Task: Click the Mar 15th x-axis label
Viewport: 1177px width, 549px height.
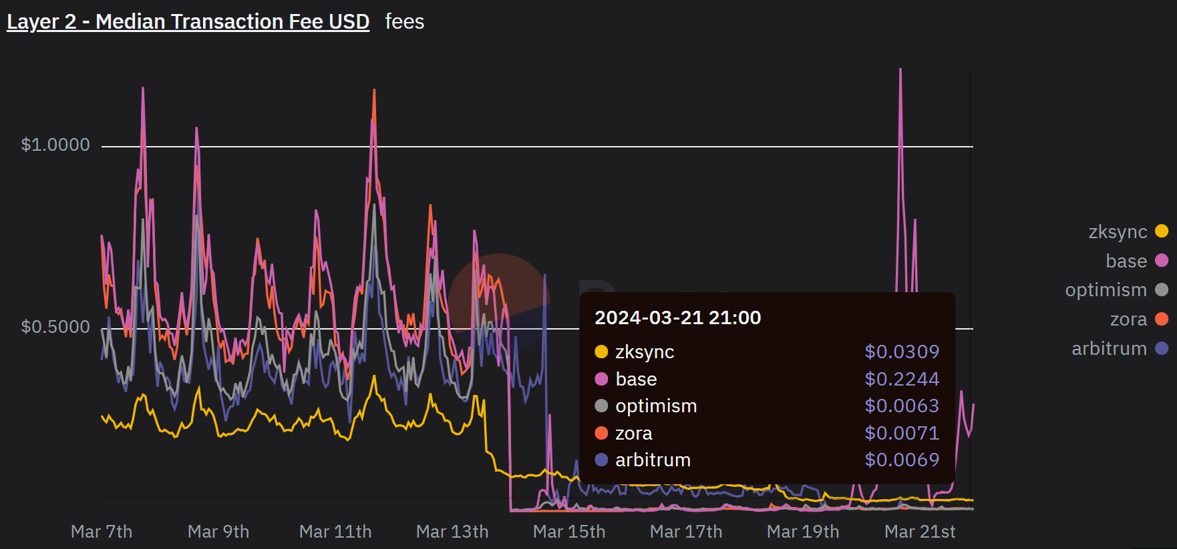Action: (569, 532)
